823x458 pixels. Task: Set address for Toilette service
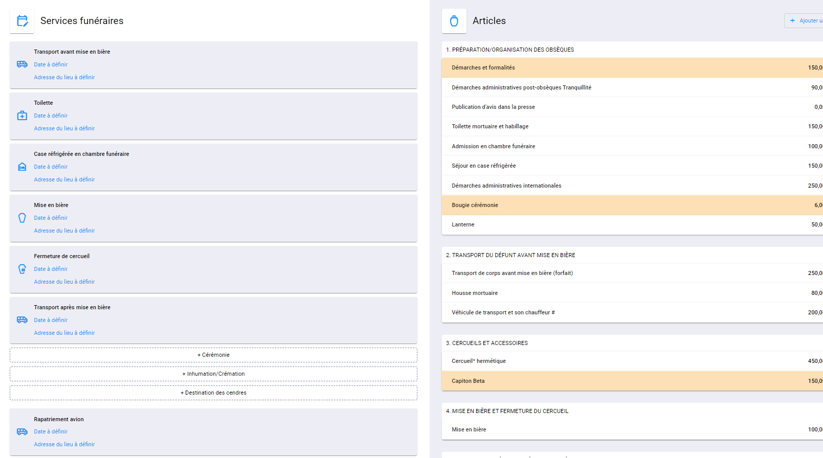pos(64,128)
